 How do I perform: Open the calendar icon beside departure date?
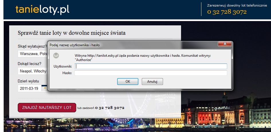pos(44,88)
